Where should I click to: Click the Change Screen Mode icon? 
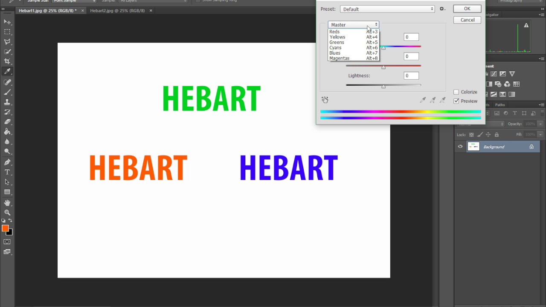coord(7,252)
